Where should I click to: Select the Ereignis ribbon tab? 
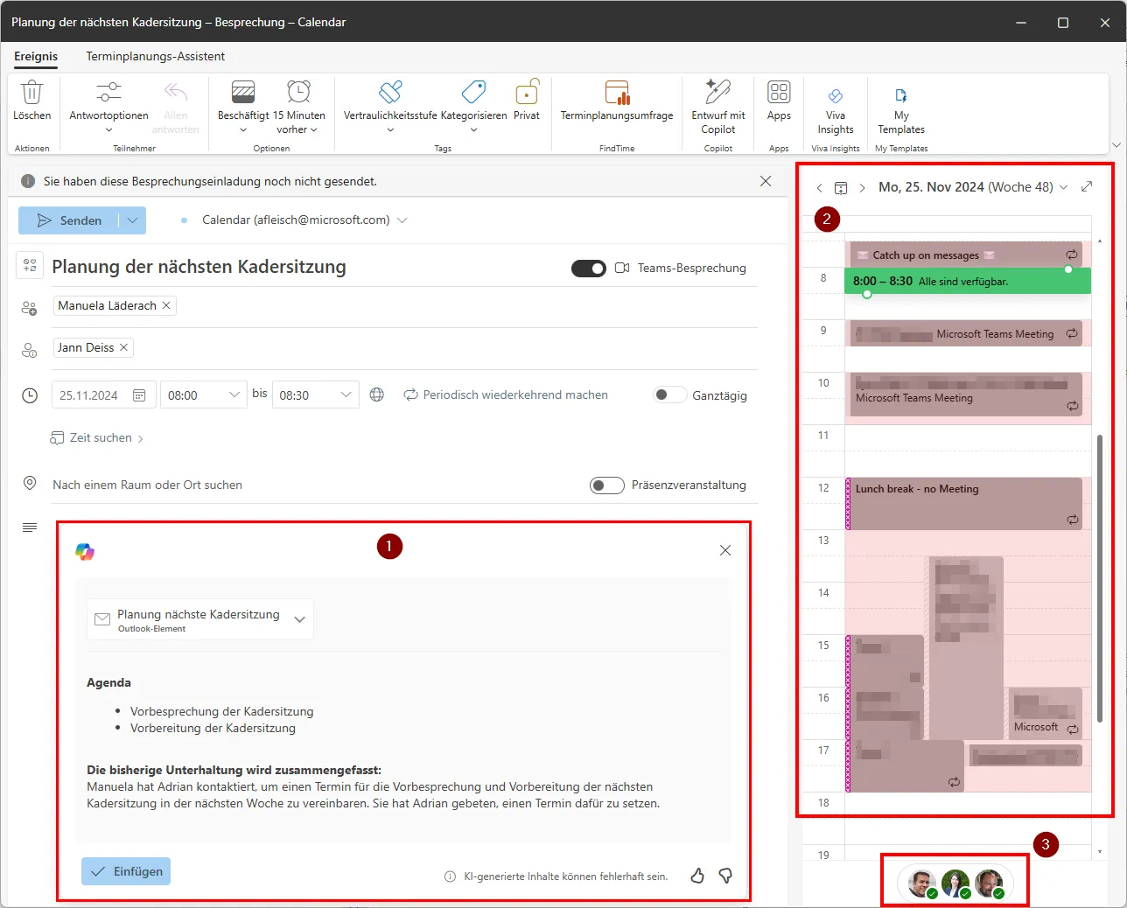pyautogui.click(x=36, y=56)
